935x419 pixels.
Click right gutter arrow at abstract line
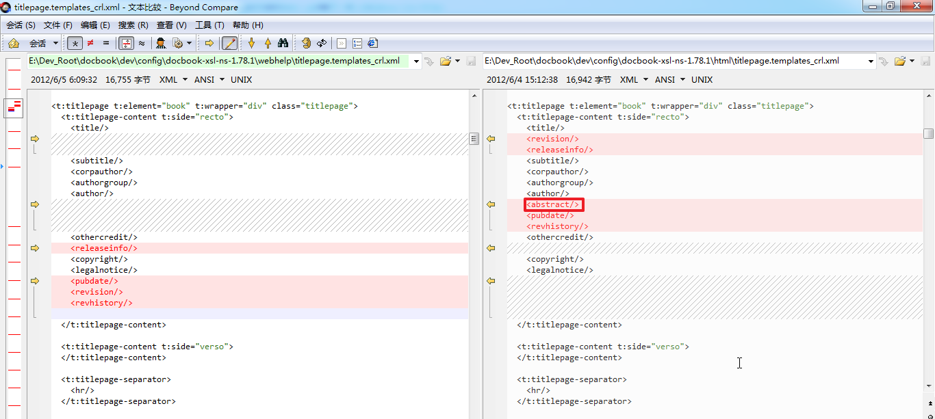[491, 204]
